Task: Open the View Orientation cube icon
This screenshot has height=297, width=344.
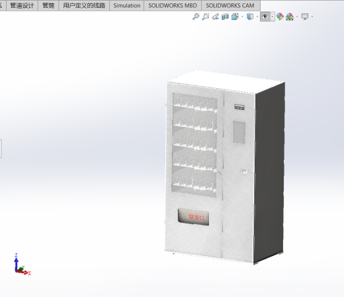Action: click(235, 17)
